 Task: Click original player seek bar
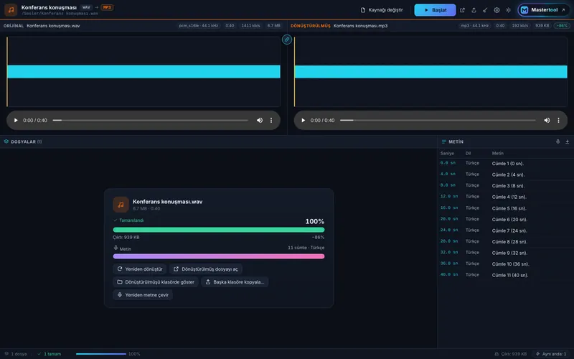pos(151,120)
